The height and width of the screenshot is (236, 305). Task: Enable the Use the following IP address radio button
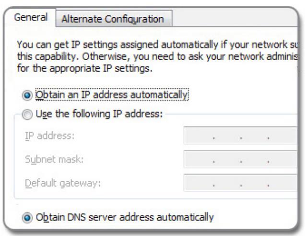tap(27, 114)
